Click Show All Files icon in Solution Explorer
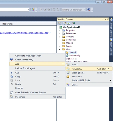113x121 pixels. coord(65,23)
